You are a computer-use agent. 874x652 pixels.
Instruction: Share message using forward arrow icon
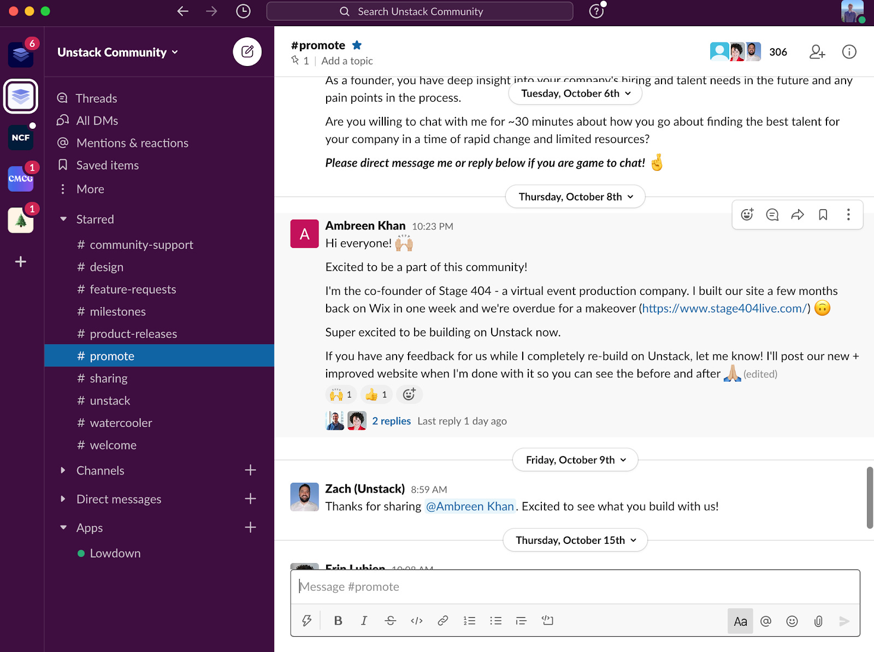798,215
